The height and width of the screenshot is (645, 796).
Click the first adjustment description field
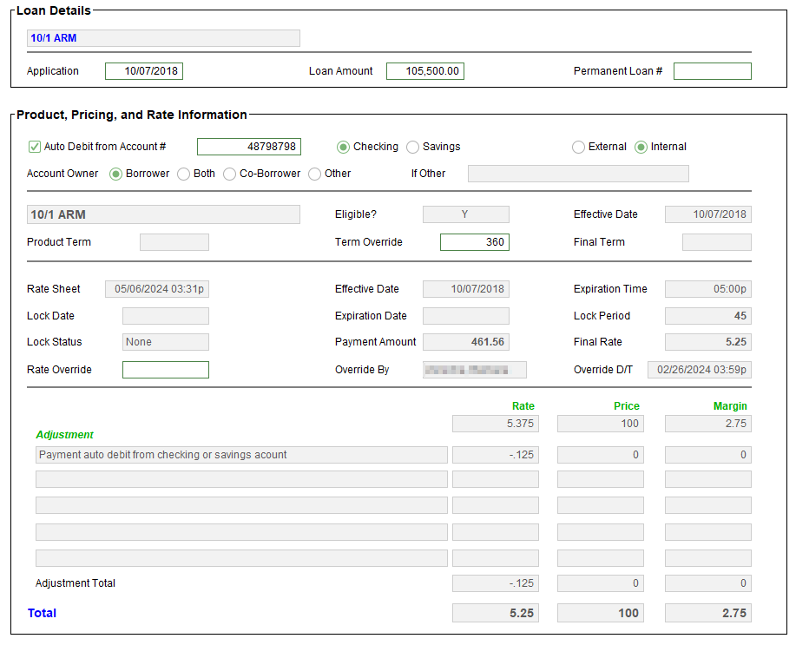coord(241,455)
